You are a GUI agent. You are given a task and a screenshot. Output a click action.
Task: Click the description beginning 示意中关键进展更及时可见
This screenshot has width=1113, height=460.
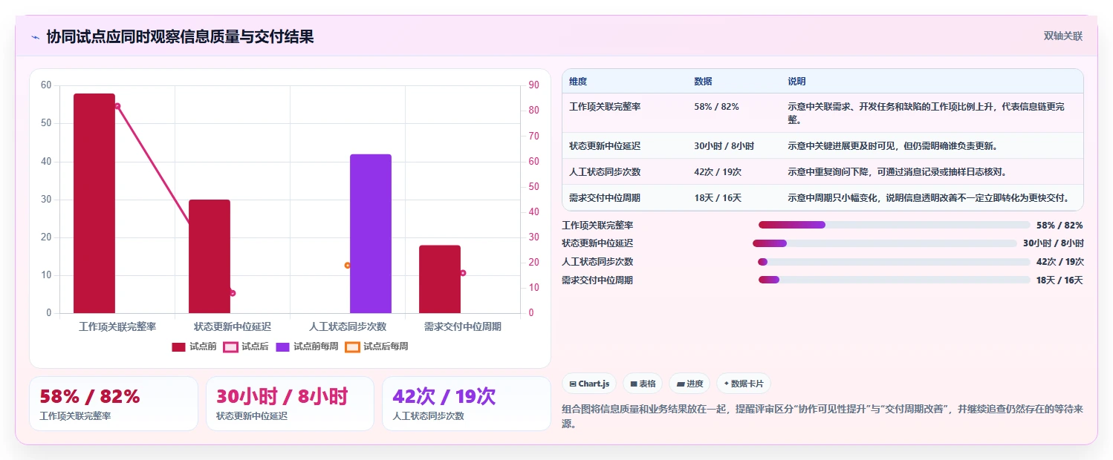click(893, 146)
